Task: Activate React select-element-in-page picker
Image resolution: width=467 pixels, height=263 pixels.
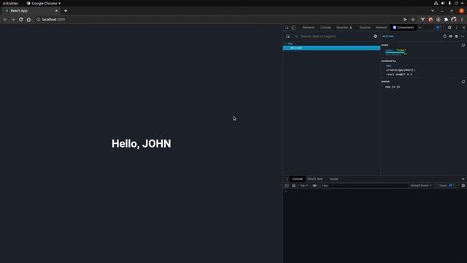Action: pyautogui.click(x=288, y=37)
